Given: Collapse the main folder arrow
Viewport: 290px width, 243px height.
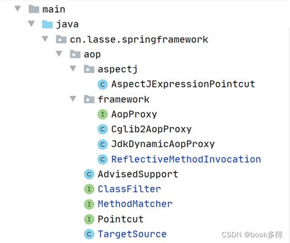Looking at the screenshot, I should click(18, 9).
